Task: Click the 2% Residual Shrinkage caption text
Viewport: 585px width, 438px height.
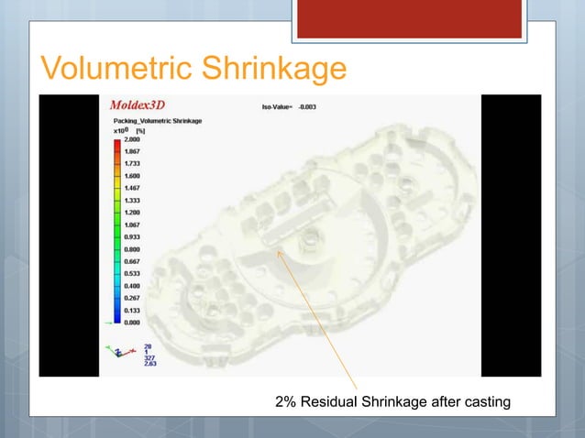Action: point(392,401)
